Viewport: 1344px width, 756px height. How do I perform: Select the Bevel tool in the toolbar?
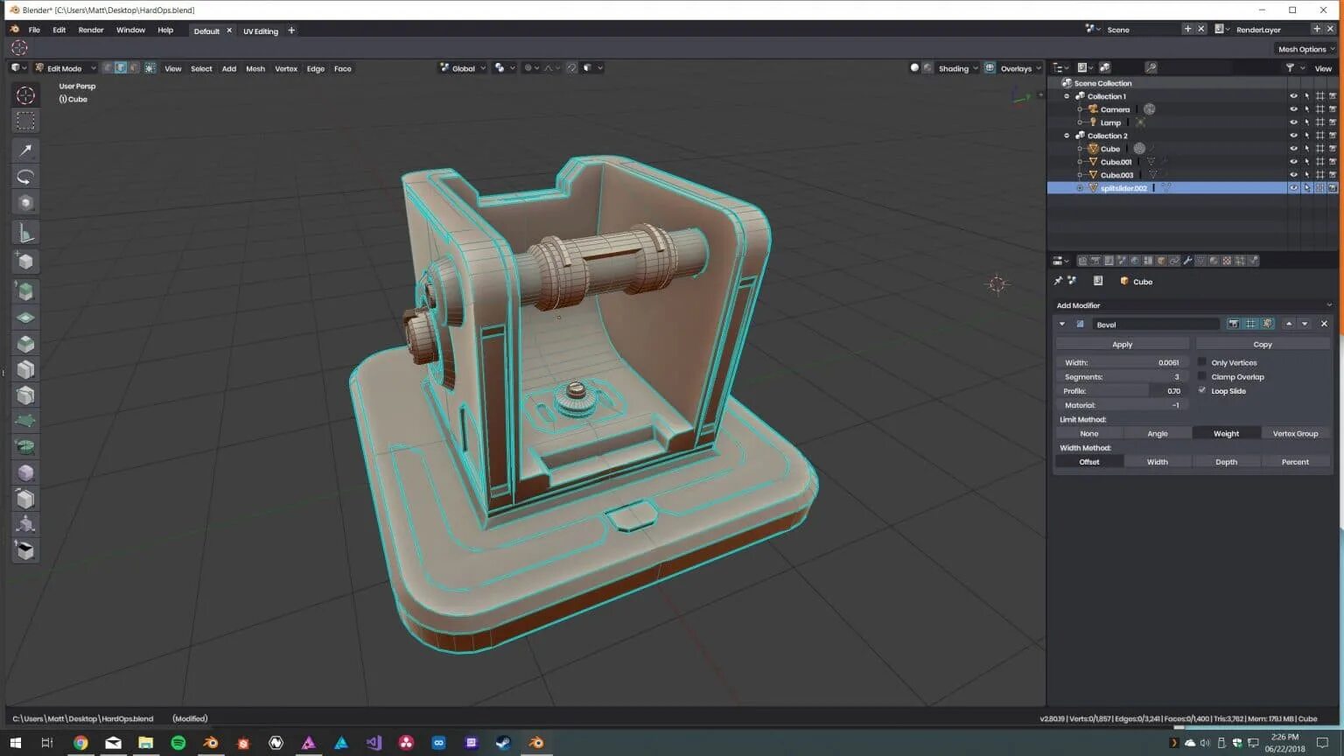point(25,344)
